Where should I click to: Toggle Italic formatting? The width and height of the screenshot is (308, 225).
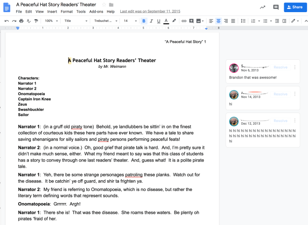coord(151,21)
